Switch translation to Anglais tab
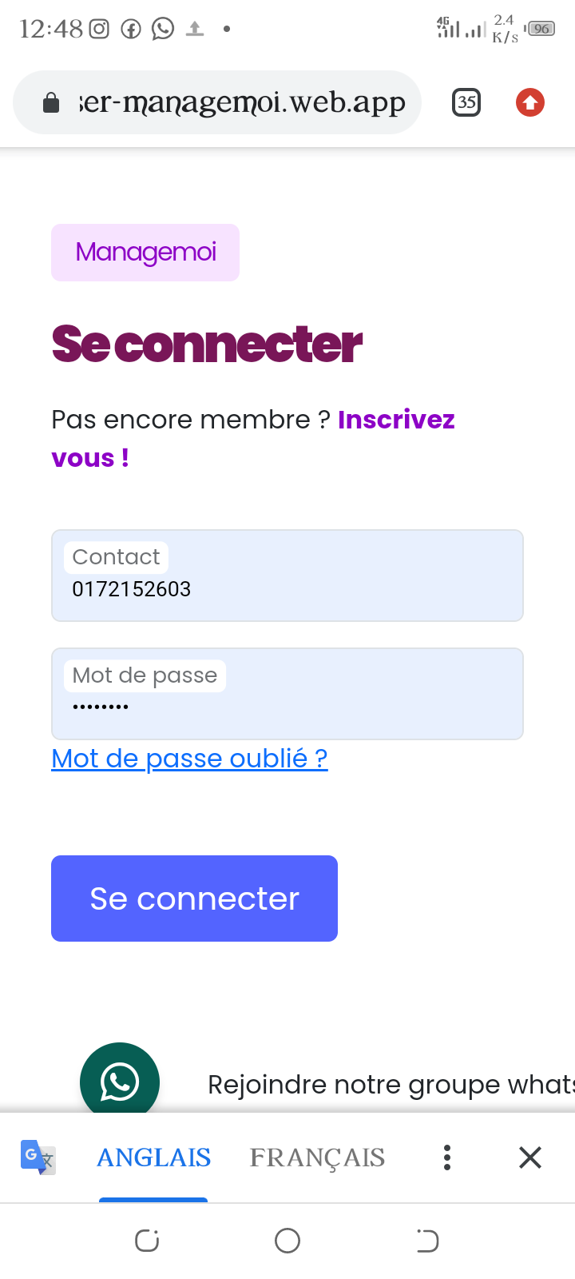 tap(153, 1157)
